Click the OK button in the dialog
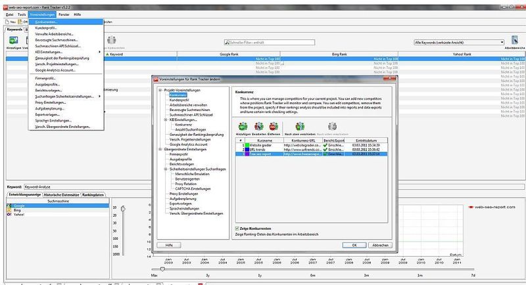Screen dimensions: 526x285 pyautogui.click(x=354, y=245)
